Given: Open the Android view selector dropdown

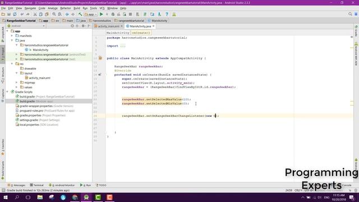Looking at the screenshot, I should pyautogui.click(x=26, y=26).
